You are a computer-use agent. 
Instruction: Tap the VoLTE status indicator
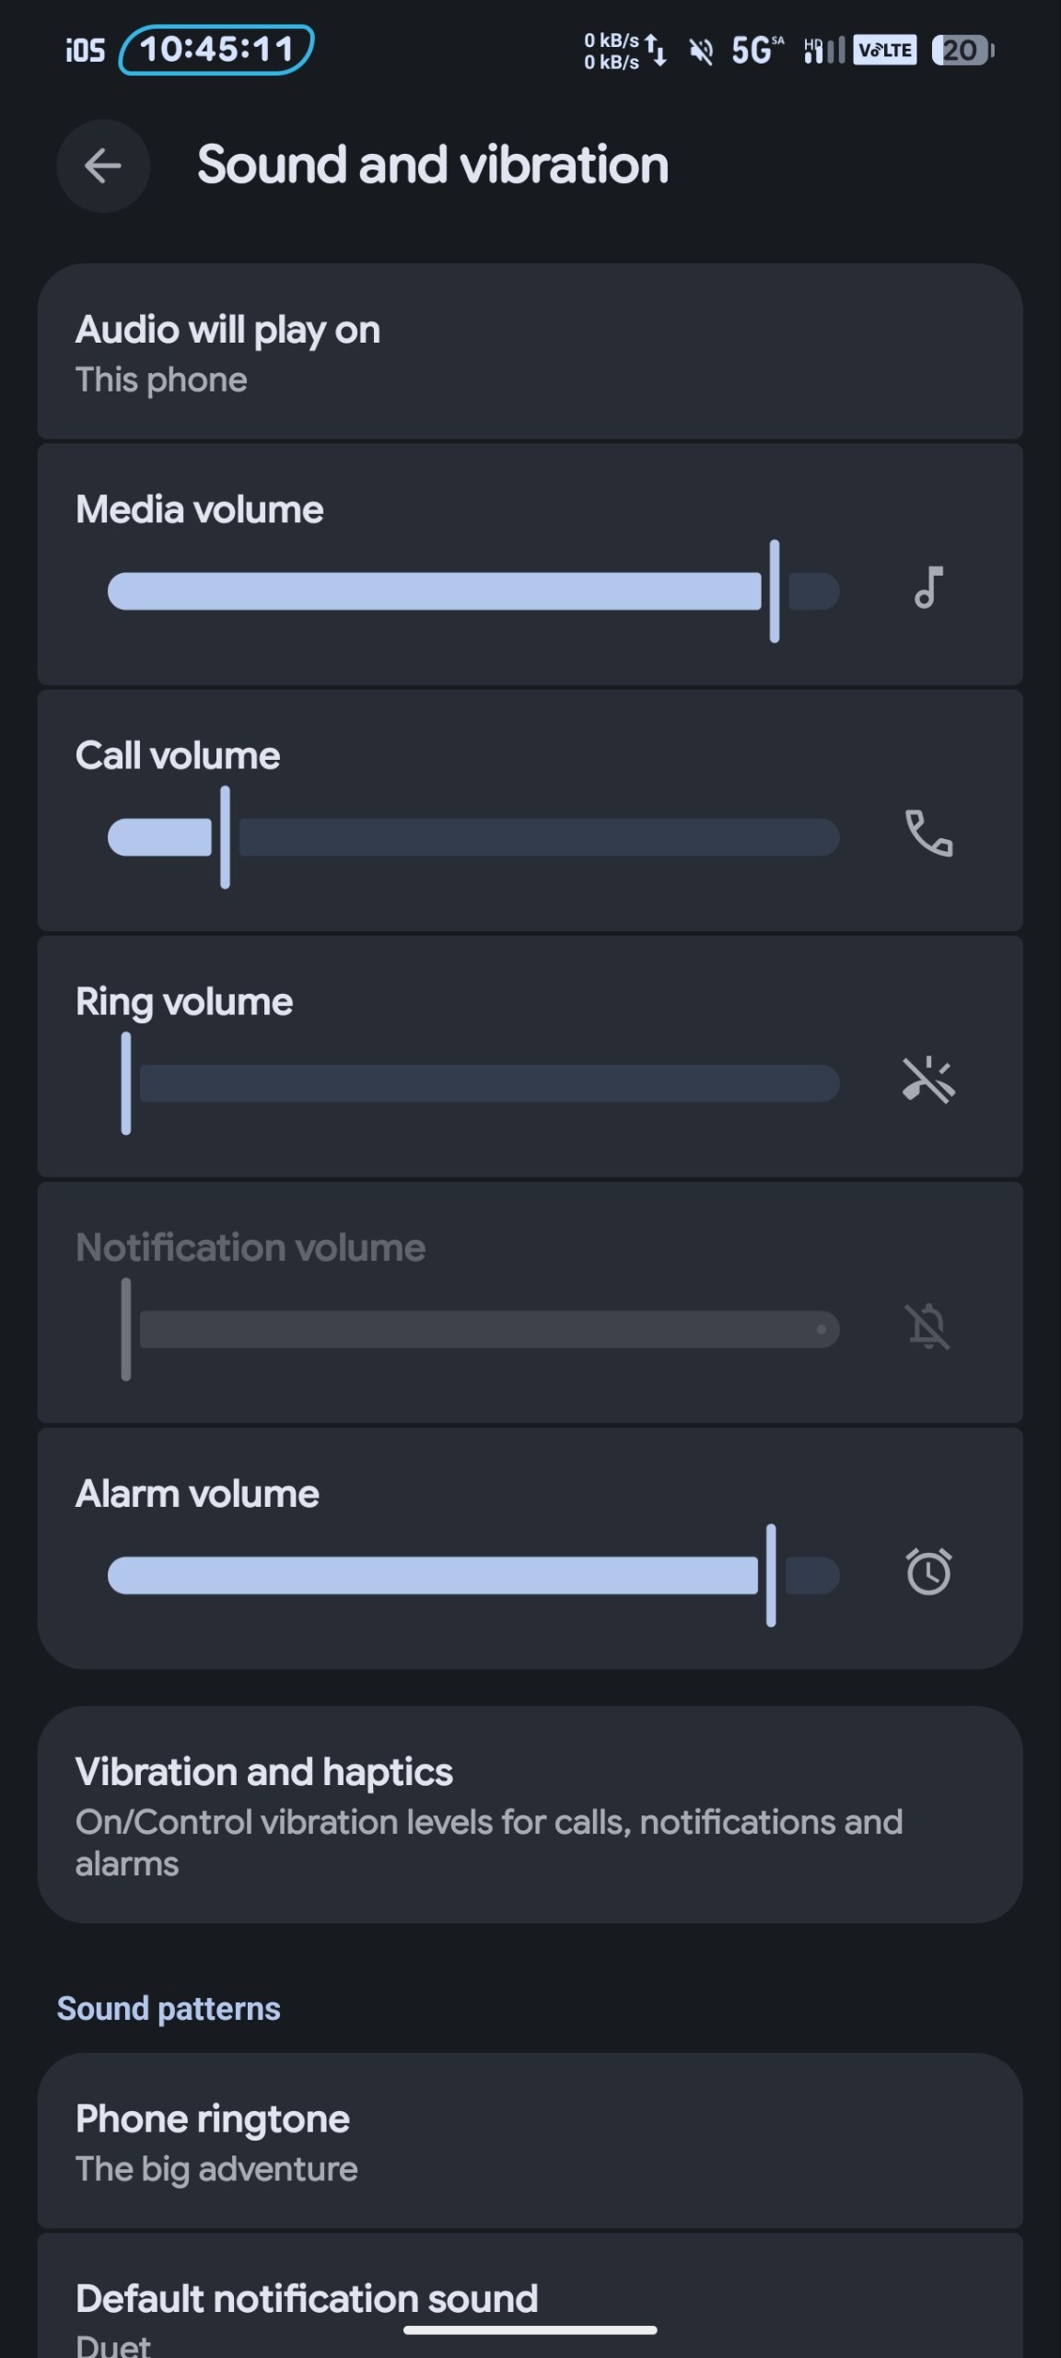click(x=885, y=50)
